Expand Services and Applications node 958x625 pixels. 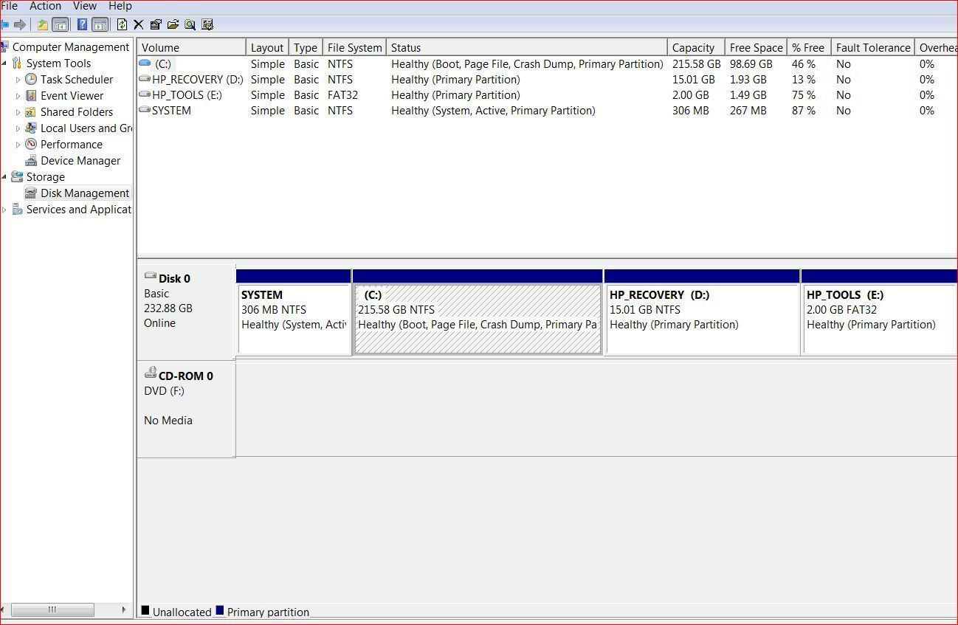[x=4, y=210]
